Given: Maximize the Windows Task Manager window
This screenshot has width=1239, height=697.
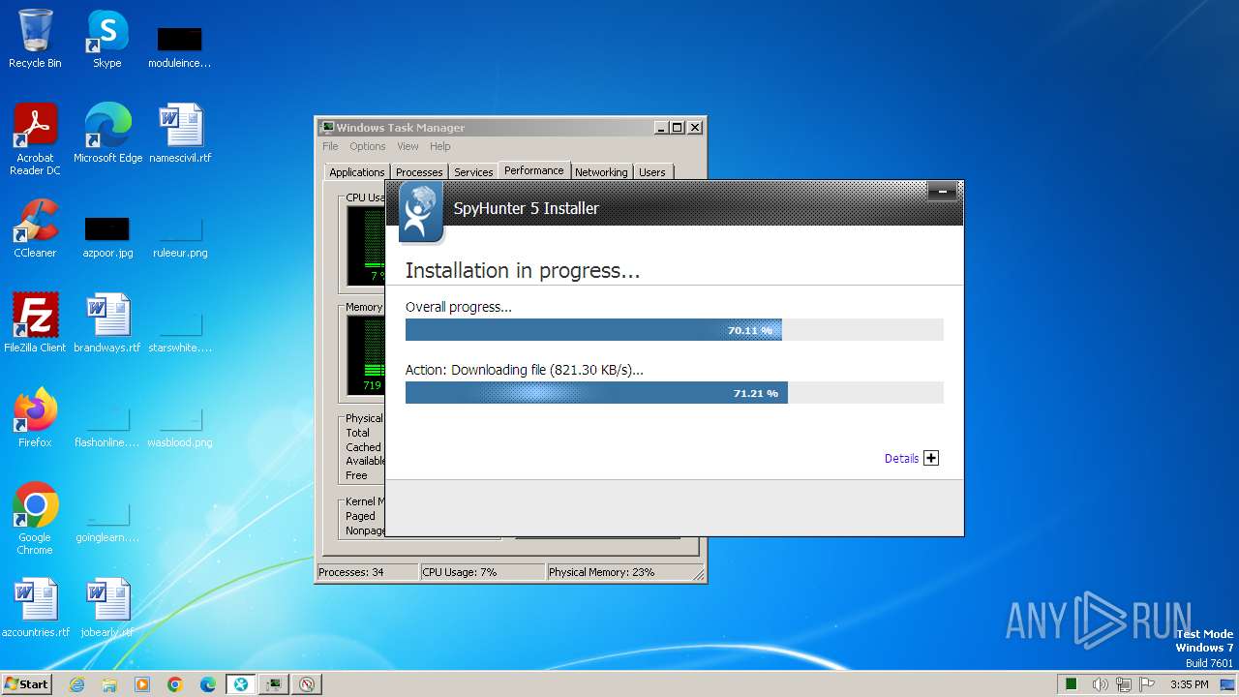Looking at the screenshot, I should (x=678, y=127).
